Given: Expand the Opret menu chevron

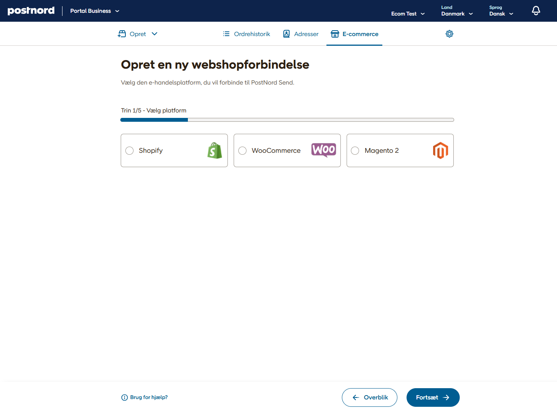Looking at the screenshot, I should tap(154, 34).
